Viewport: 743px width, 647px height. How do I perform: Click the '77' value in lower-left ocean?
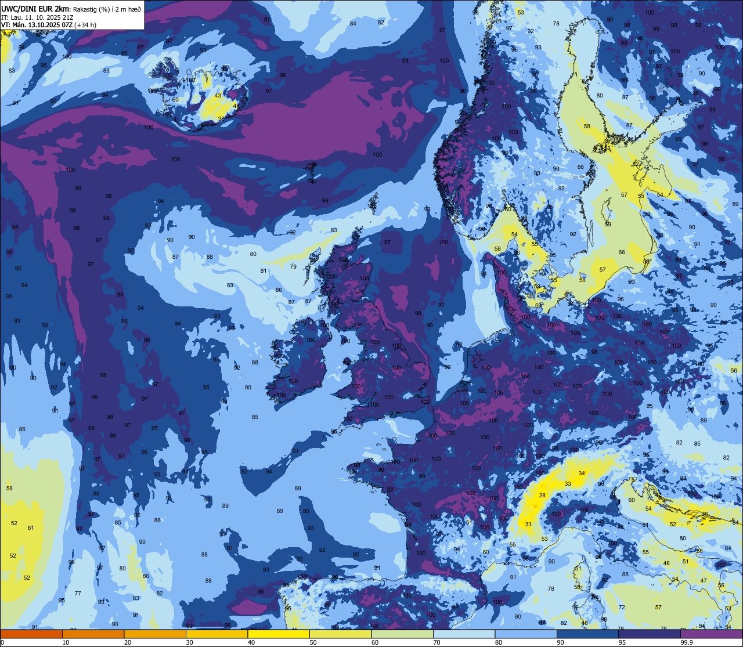[x=78, y=593]
